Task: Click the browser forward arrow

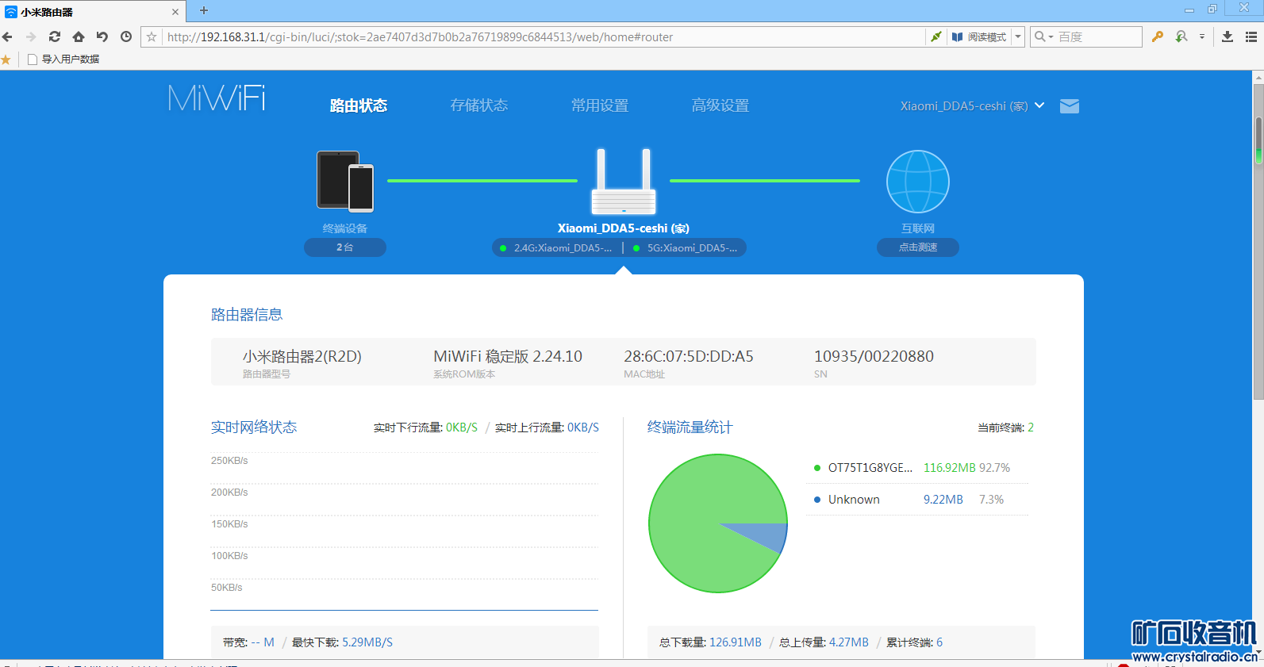Action: (x=31, y=36)
